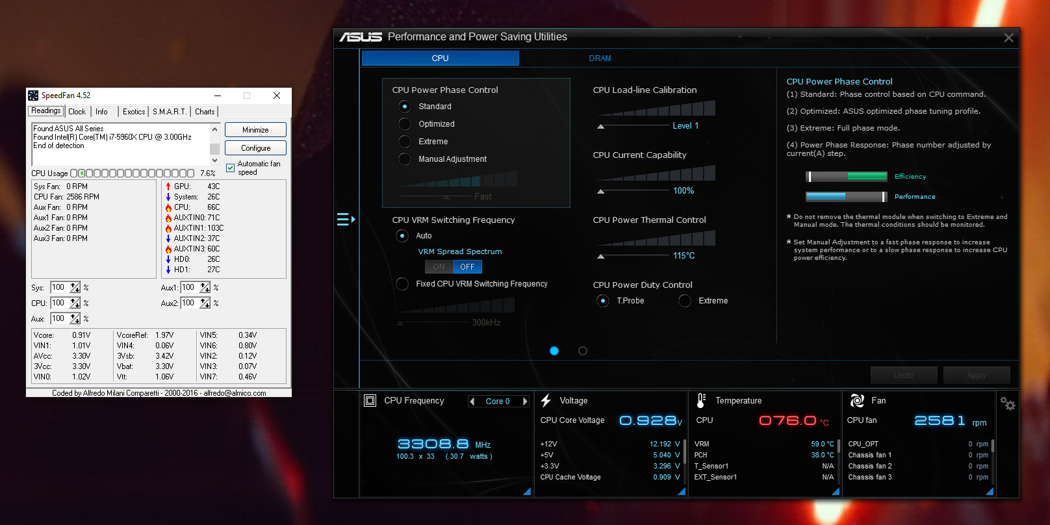
Task: Switch to the Exotics tab in SpeedFan
Action: (x=134, y=112)
